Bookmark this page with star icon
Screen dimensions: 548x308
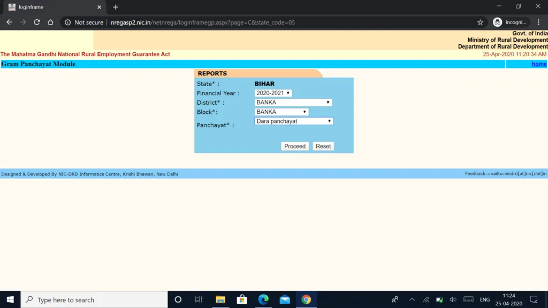480,22
